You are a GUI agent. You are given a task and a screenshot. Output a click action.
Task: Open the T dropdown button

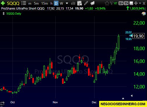click(x=126, y=3)
